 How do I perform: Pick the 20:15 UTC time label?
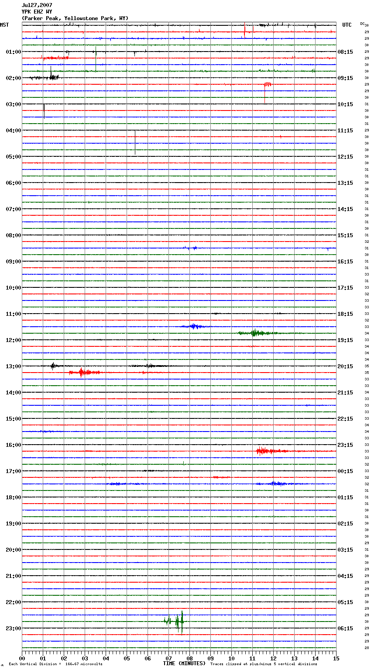click(x=345, y=366)
